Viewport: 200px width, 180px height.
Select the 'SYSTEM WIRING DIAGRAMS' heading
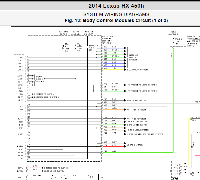pos(116,14)
